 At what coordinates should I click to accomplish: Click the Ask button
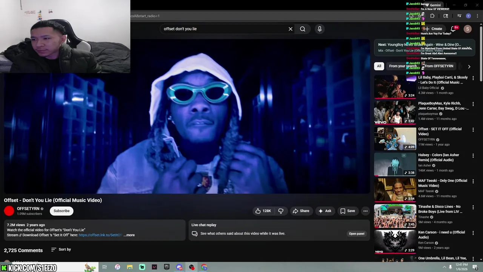(325, 211)
